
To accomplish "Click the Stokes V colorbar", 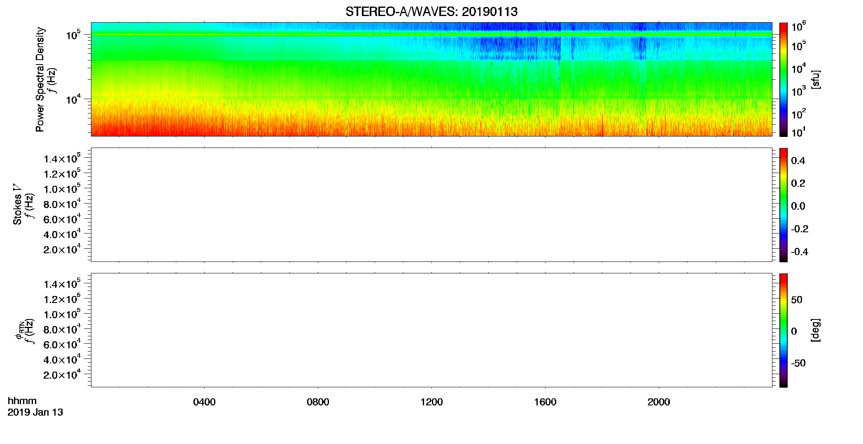I will pos(784,205).
